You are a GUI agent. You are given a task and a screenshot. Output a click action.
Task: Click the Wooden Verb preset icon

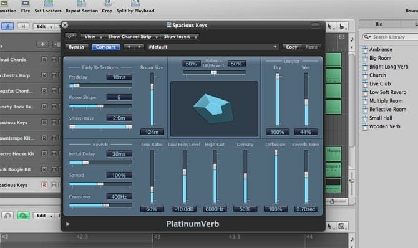pos(365,126)
